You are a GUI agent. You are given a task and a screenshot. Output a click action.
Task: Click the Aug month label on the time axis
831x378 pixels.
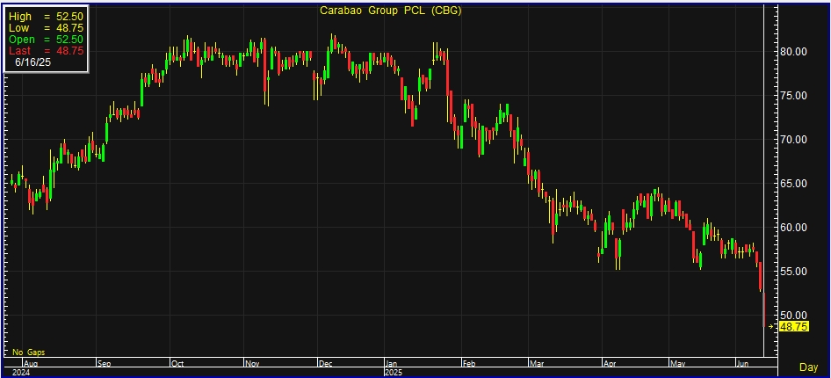31,364
